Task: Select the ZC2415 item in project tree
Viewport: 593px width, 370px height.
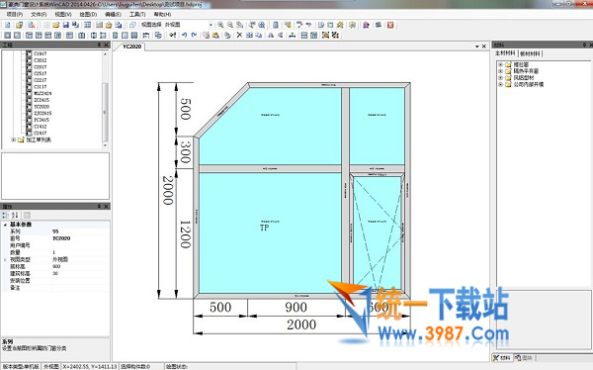Action: click(42, 100)
